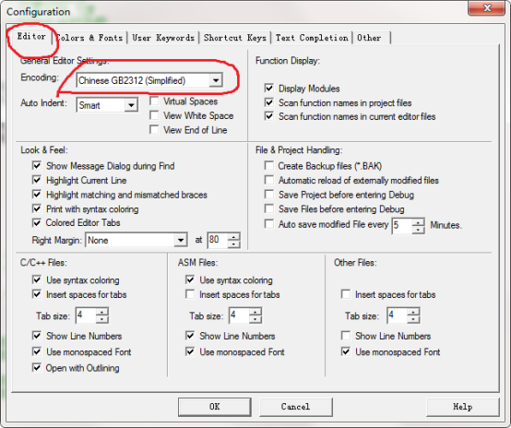
Task: Click the right margin column field showing 80
Action: (218, 240)
